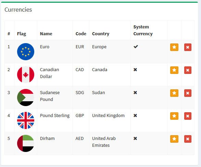Click Canadian Dollar system currency X mark
This screenshot has width=201, height=167.
pos(135,70)
